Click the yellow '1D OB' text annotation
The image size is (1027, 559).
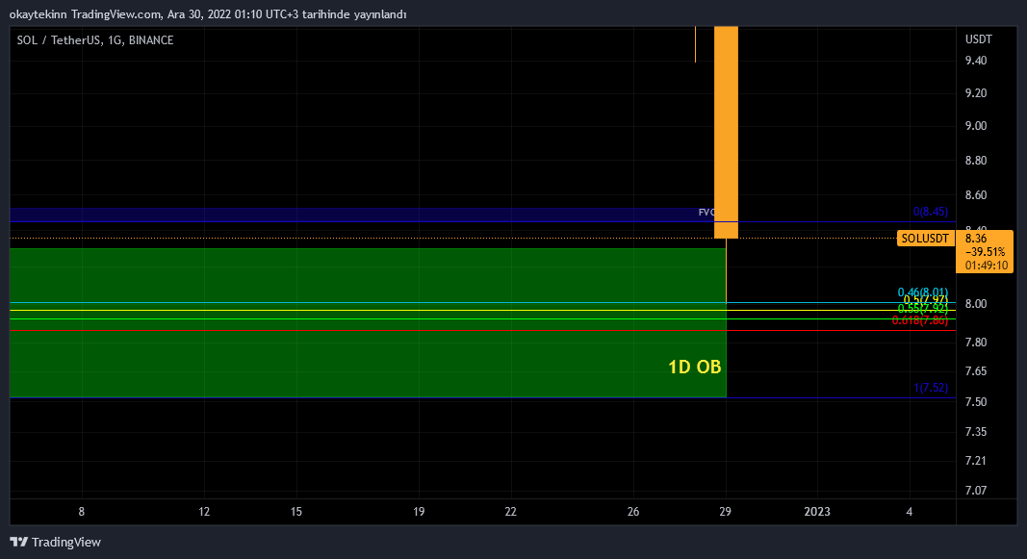[x=694, y=367]
